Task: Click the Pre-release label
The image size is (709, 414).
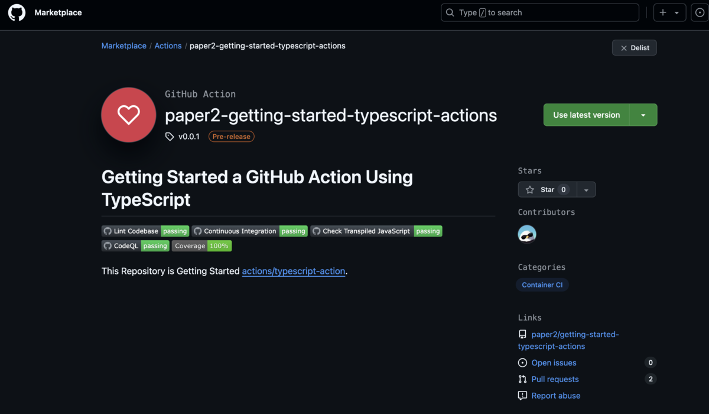Action: [232, 137]
